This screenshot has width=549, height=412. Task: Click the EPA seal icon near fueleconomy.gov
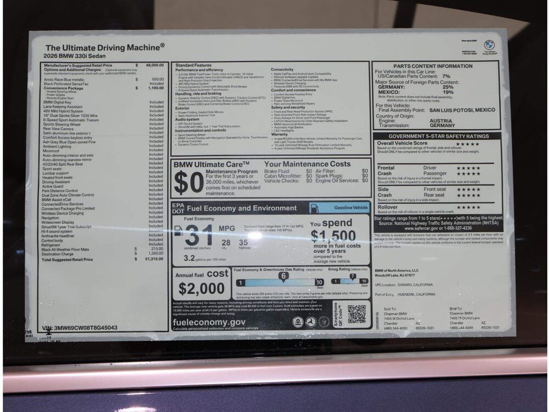[x=298, y=322]
